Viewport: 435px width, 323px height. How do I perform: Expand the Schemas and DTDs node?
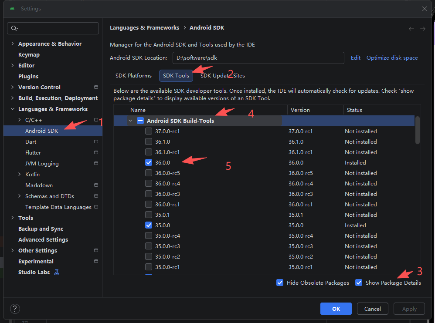pyautogui.click(x=20, y=196)
